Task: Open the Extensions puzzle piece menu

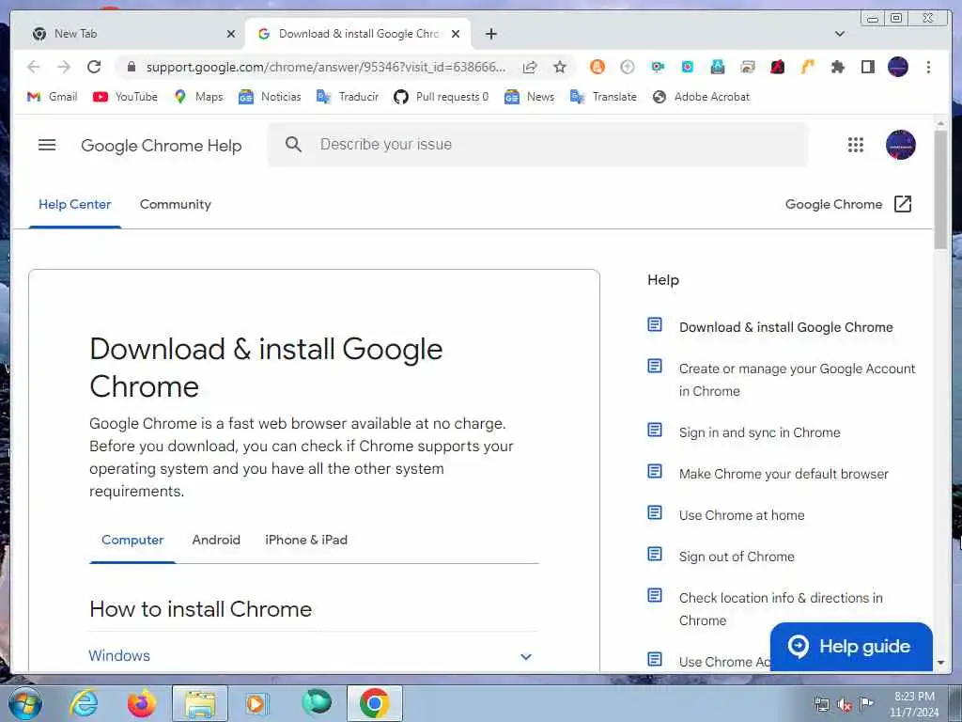Action: [837, 67]
